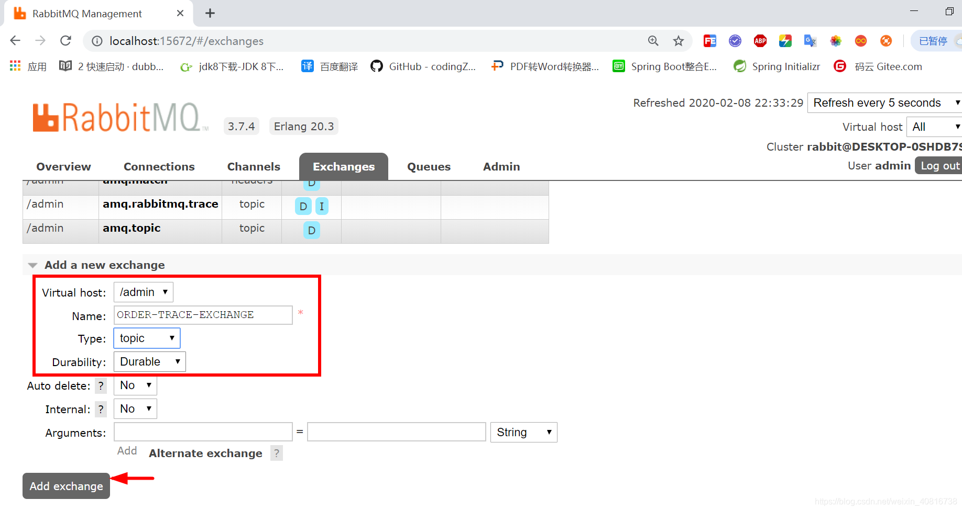962x511 pixels.
Task: Close the RabbitMQ Management tab
Action: point(180,13)
